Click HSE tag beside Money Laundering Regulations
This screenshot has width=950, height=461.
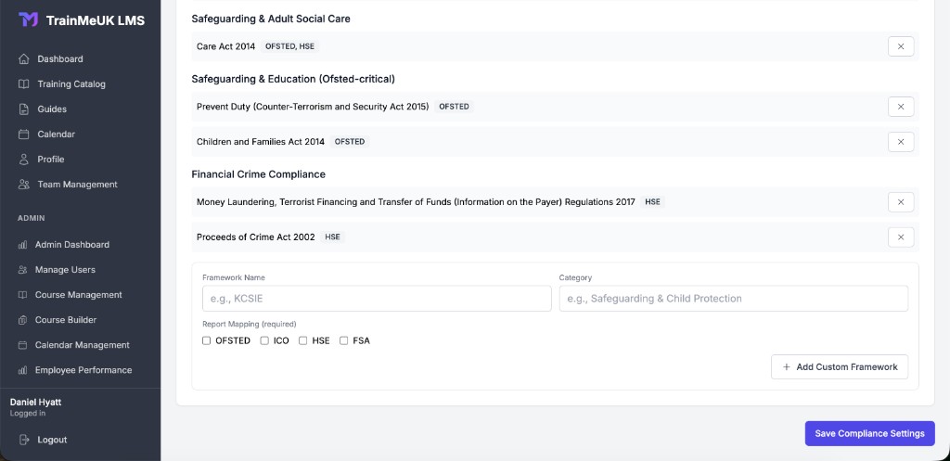pos(652,201)
